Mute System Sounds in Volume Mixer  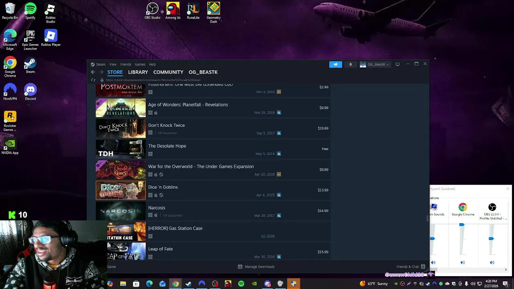(x=433, y=263)
